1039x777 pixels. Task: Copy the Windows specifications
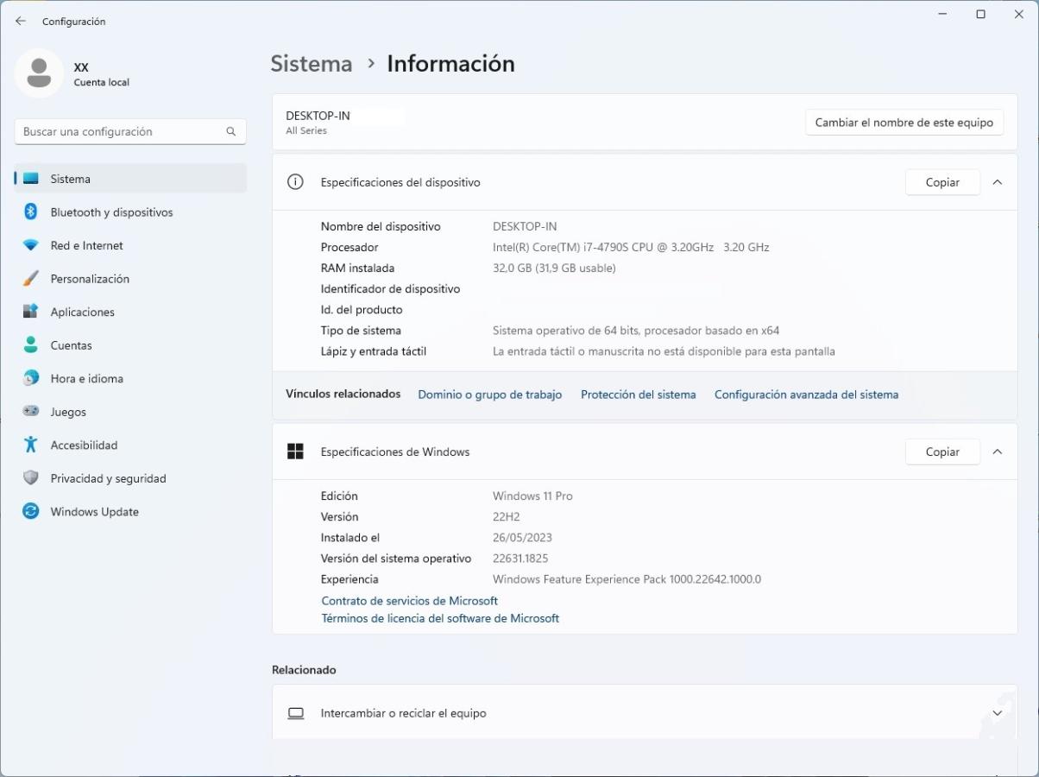(x=942, y=452)
